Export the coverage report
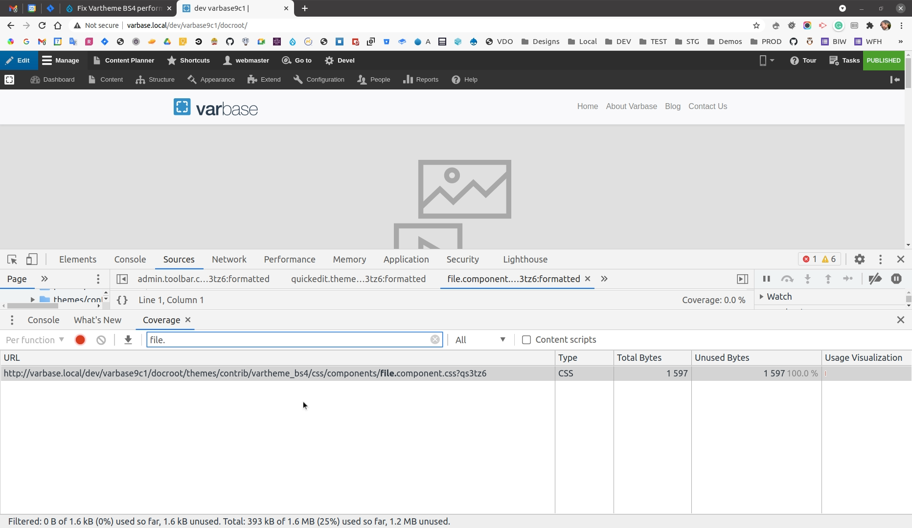This screenshot has width=912, height=528. pyautogui.click(x=128, y=339)
